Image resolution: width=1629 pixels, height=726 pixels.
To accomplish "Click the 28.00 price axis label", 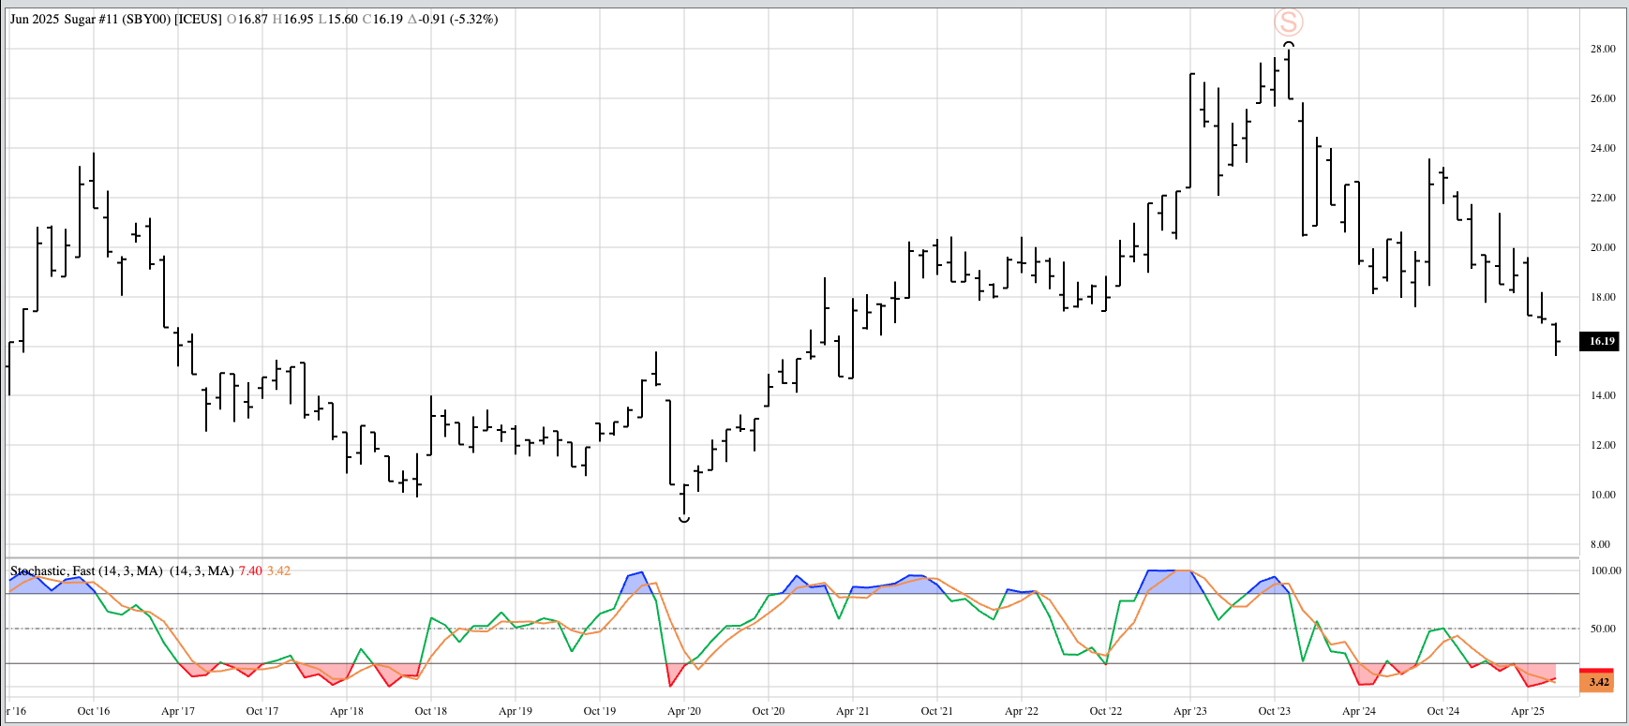I will click(x=1602, y=49).
